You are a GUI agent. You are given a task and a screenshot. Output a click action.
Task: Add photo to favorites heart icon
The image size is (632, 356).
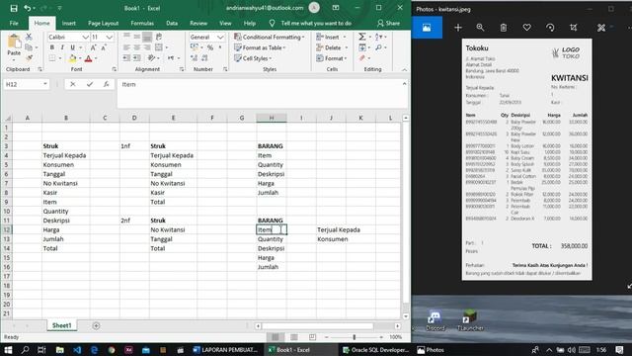click(x=526, y=28)
